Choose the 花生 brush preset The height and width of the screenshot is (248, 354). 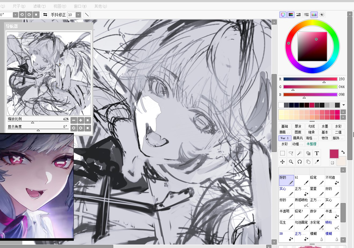(286, 225)
